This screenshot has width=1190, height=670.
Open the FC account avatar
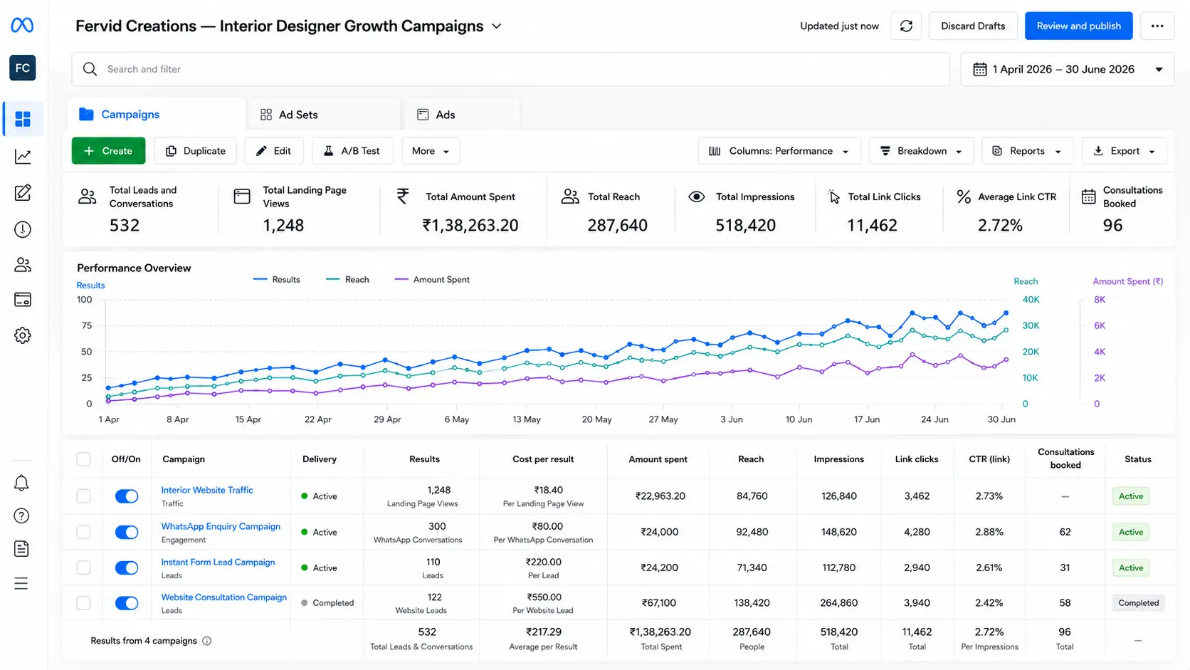(23, 68)
